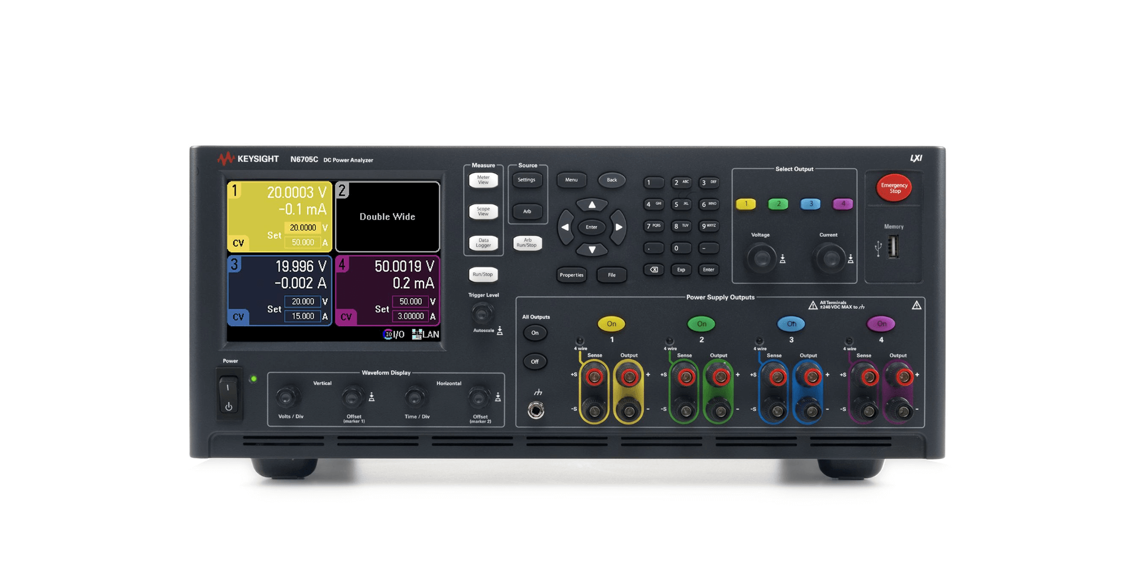Viewport: 1134px width, 581px height.
Task: Open the Data Logger view
Action: point(483,243)
